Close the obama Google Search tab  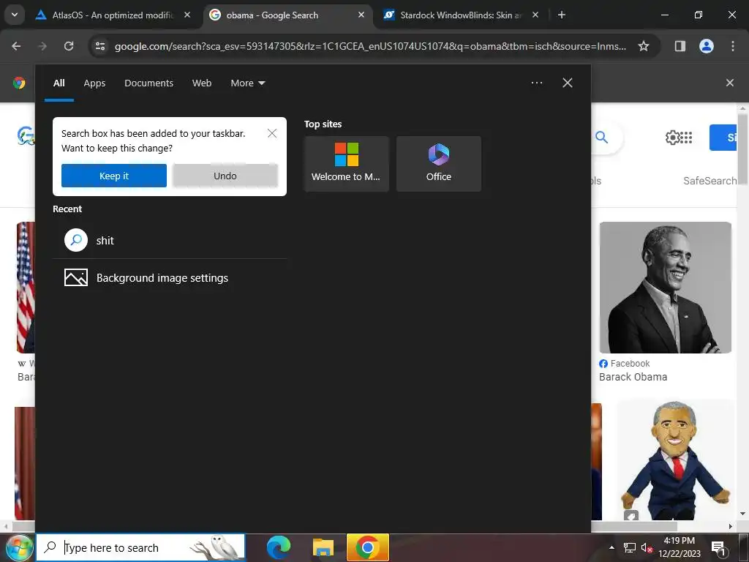click(x=361, y=15)
